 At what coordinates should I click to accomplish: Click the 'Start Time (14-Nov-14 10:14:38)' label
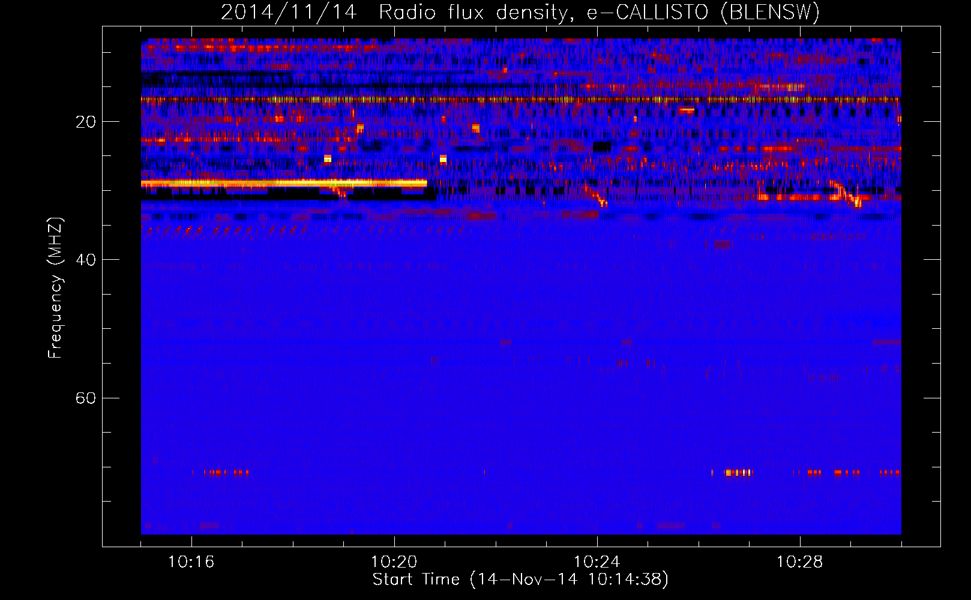(520, 580)
